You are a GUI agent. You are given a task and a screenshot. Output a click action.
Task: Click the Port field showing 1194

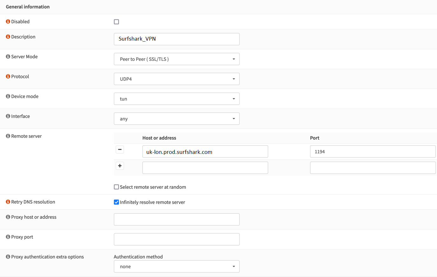(x=373, y=152)
